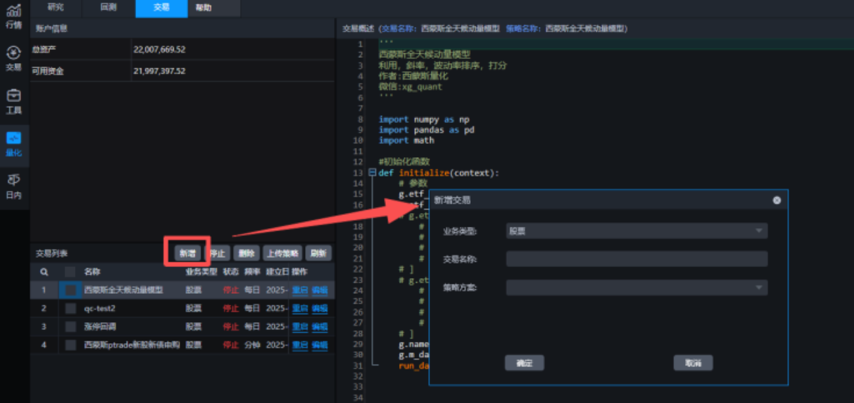Expand the 业务类型 dropdown
The height and width of the screenshot is (403, 854).
[x=636, y=231]
